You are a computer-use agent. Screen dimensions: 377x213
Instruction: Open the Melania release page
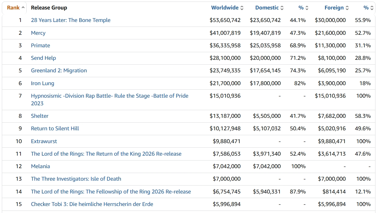click(40, 166)
